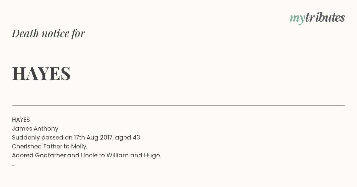Click the mytributes logo
Screen dimensions: 357x187
point(317,18)
